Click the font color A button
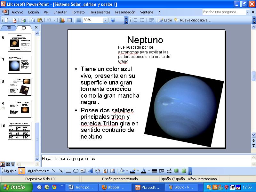The width and height of the screenshot is (256, 192). coord(144,171)
